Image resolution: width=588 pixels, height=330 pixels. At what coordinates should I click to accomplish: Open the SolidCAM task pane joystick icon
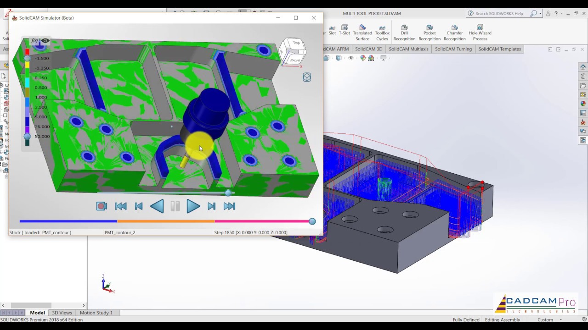(583, 122)
